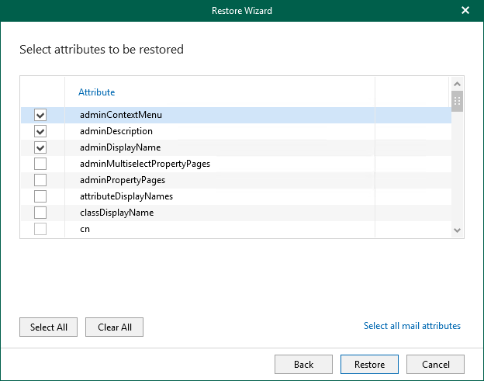The width and height of the screenshot is (484, 381).
Task: Select the cn attribute row
Action: click(x=85, y=229)
